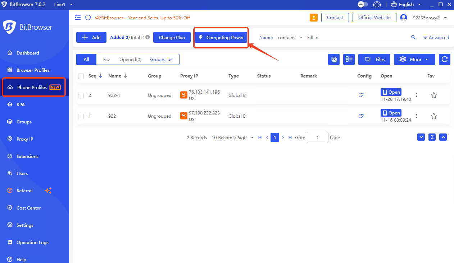Open Browser Profiles in sidebar
Image resolution: width=454 pixels, height=263 pixels.
(x=33, y=70)
